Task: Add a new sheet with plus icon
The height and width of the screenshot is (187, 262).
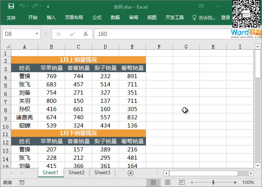Action: pyautogui.click(x=131, y=173)
